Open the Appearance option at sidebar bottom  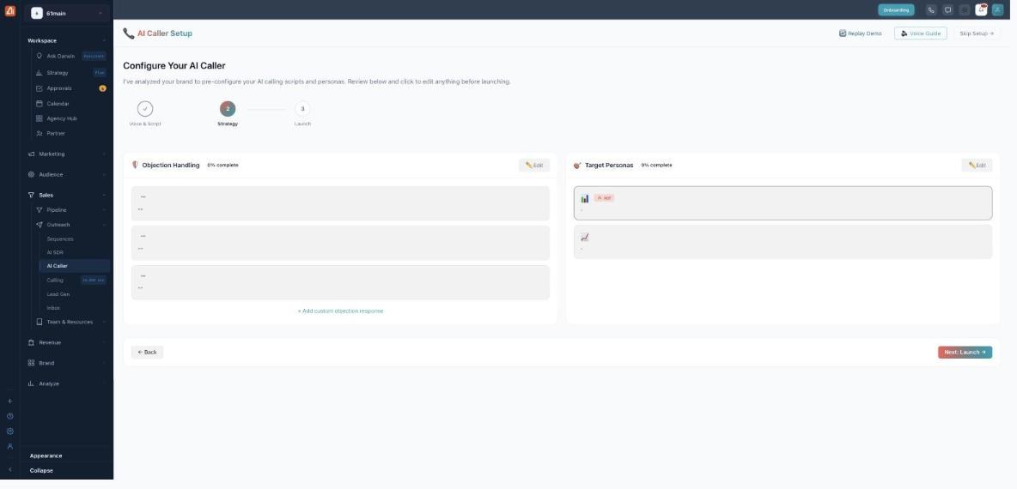pos(46,456)
